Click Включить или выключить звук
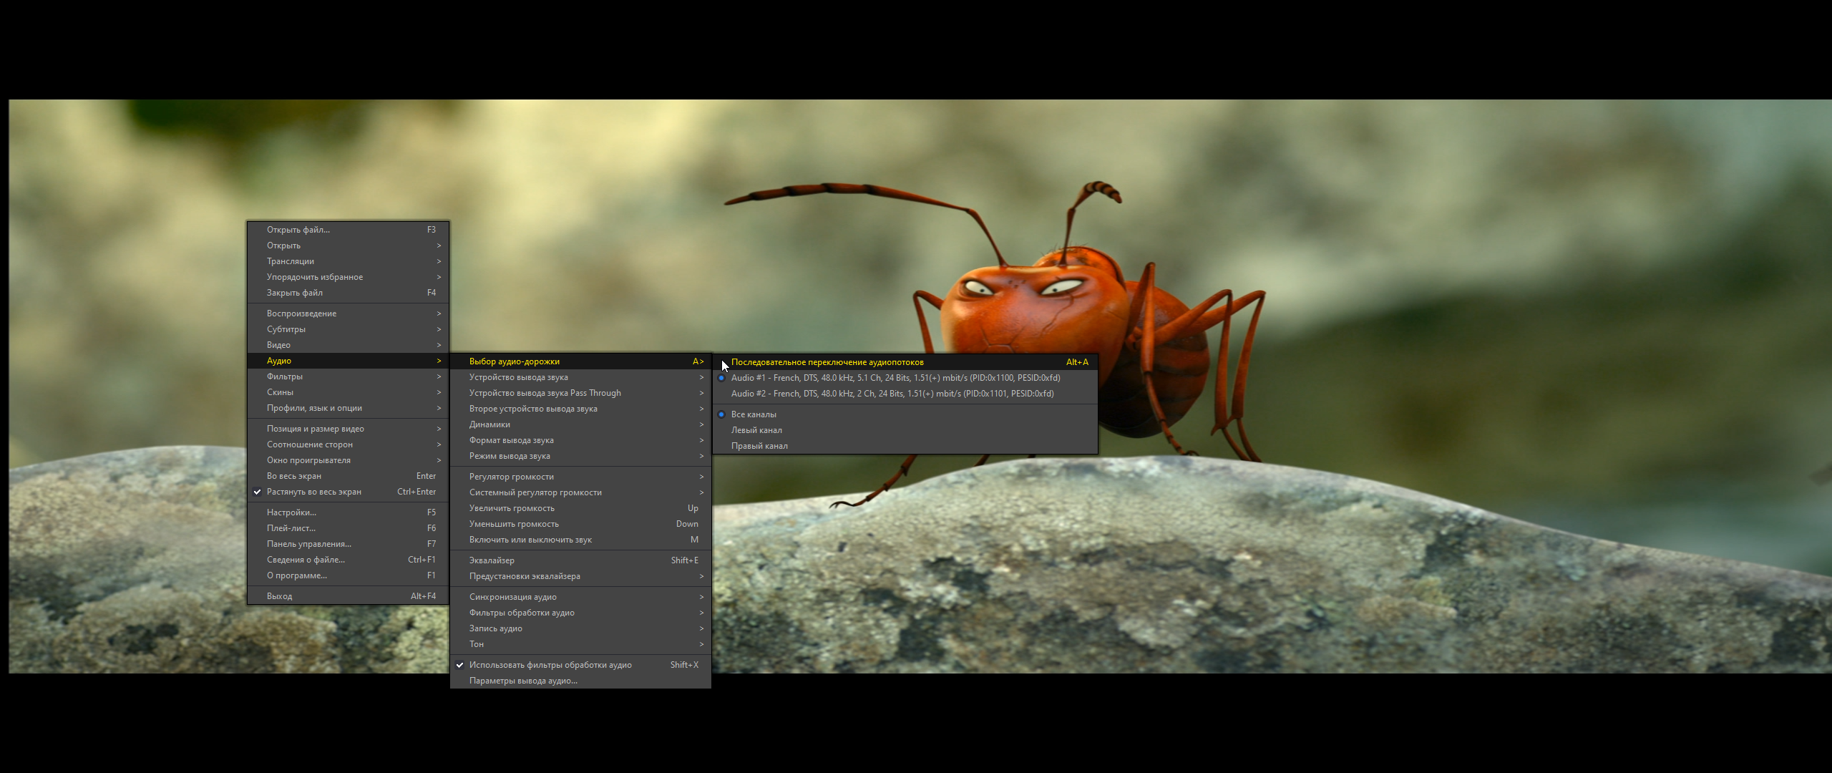Viewport: 1832px width, 773px height. tap(530, 540)
